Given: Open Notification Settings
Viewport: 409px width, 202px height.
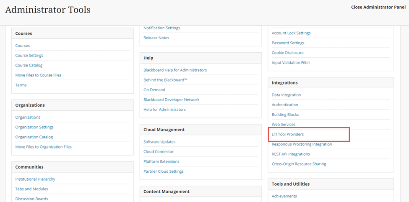Looking at the screenshot, I should coord(162,28).
